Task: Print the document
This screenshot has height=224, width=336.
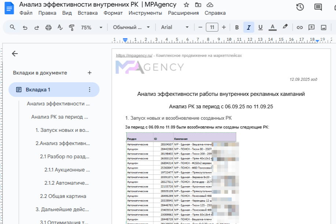Action: (48, 28)
